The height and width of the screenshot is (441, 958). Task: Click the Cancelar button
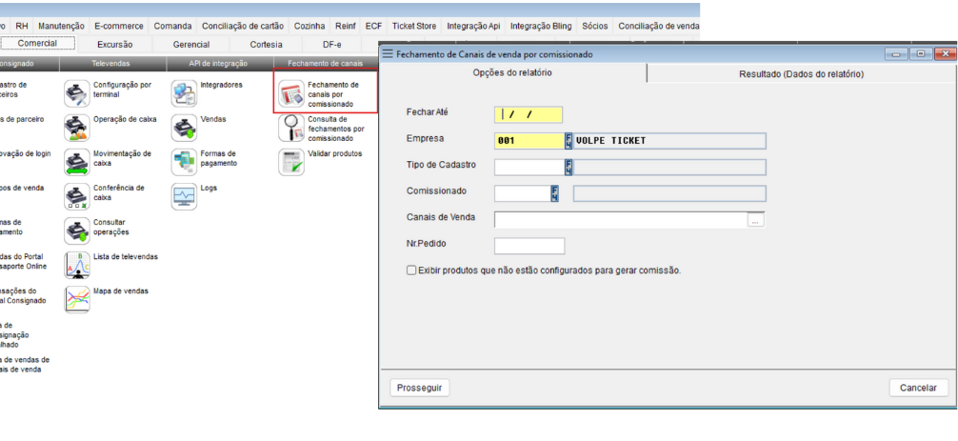point(918,388)
